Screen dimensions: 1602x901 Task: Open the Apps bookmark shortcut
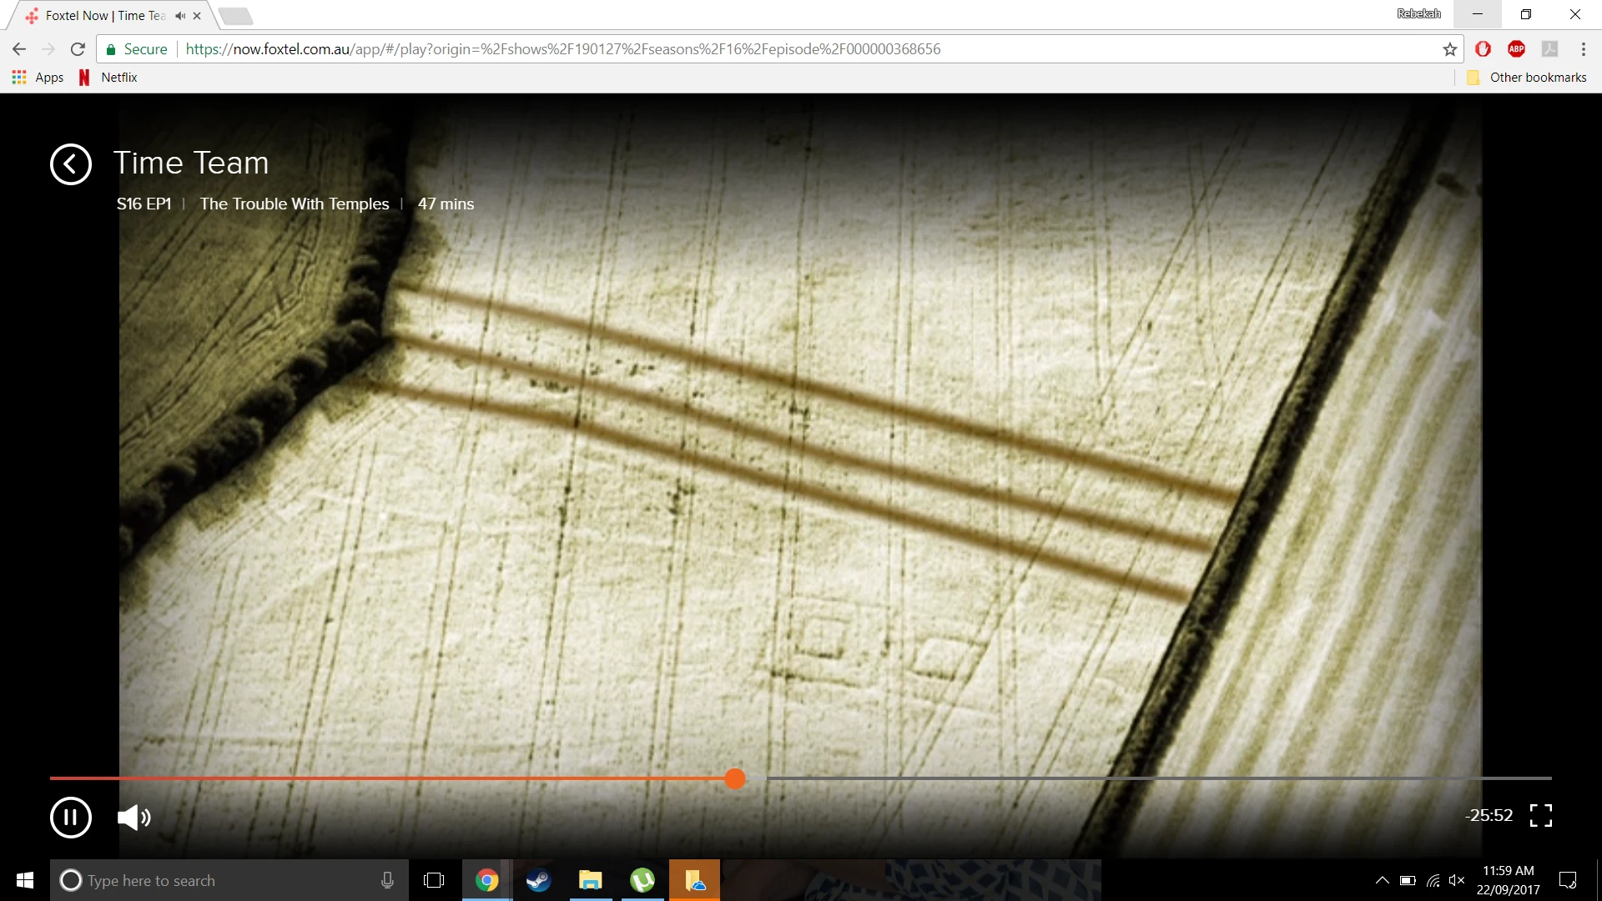38,77
